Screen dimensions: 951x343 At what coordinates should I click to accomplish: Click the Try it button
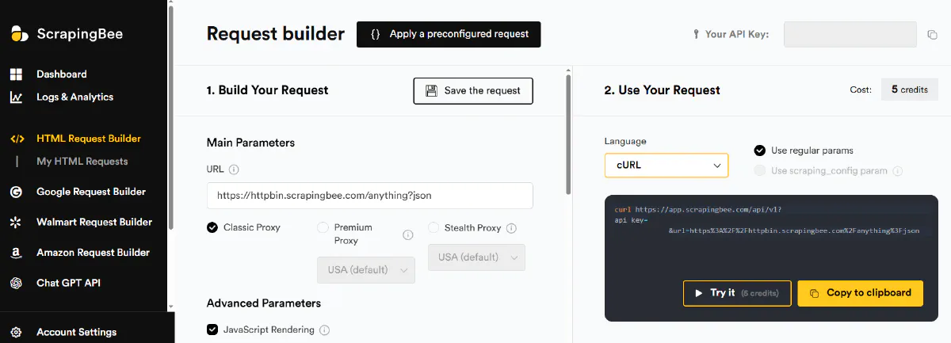pos(736,293)
